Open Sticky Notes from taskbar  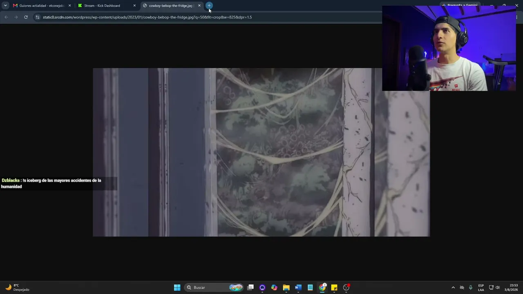334,287
